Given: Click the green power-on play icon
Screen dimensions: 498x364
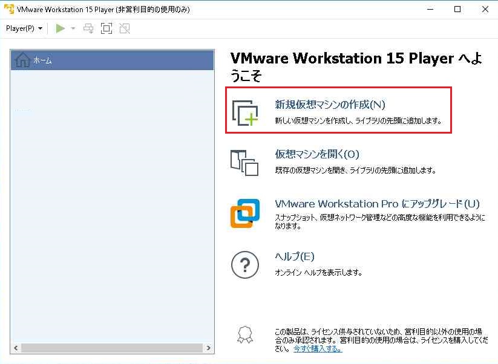Looking at the screenshot, I should (60, 28).
